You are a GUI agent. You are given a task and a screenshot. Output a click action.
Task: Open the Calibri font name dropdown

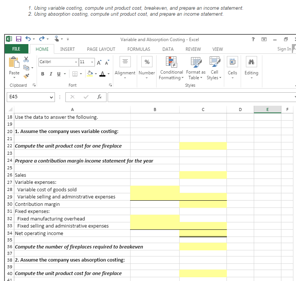pyautogui.click(x=76, y=62)
